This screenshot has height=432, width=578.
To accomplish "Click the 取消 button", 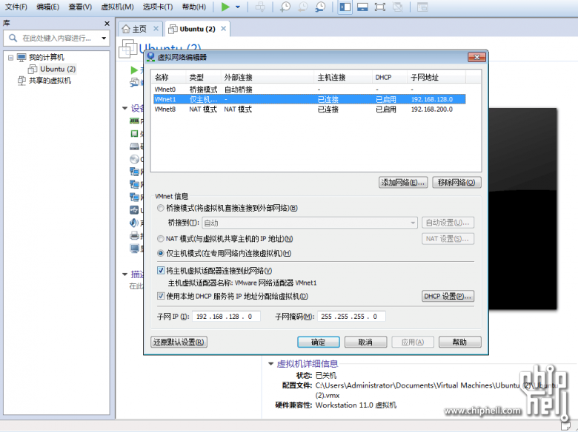I will click(x=365, y=342).
